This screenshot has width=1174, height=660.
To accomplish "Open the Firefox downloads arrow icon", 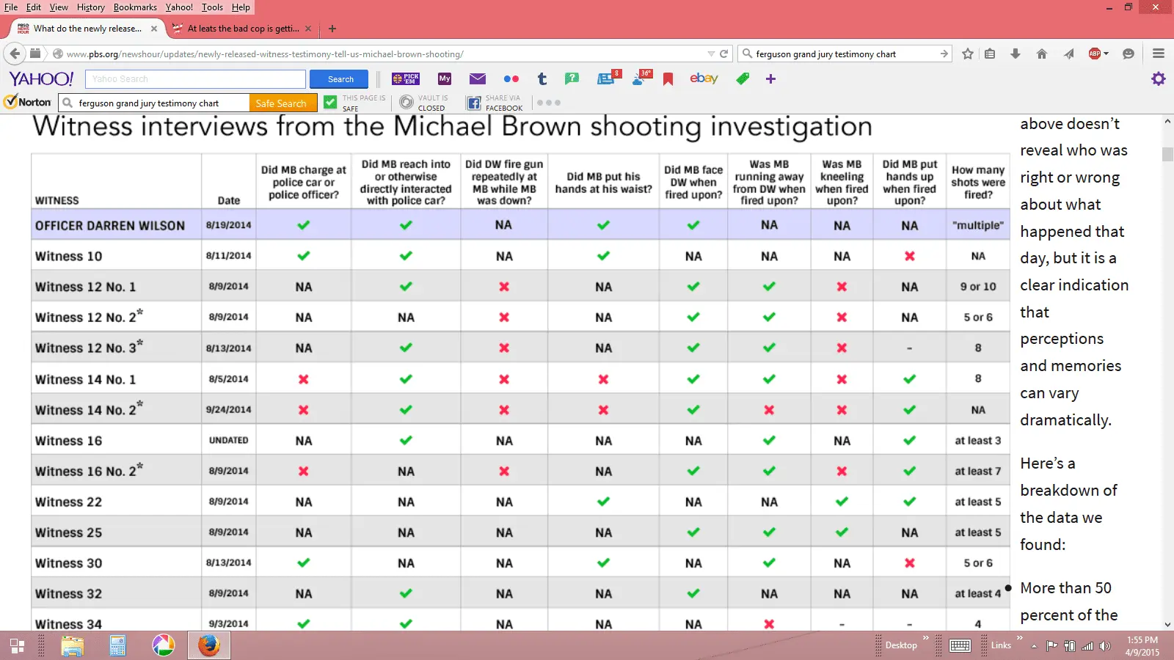I will (x=1016, y=54).
